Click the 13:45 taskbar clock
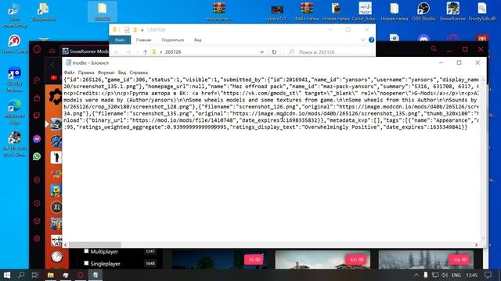Viewport: 501px width, 281px height. coord(472,275)
